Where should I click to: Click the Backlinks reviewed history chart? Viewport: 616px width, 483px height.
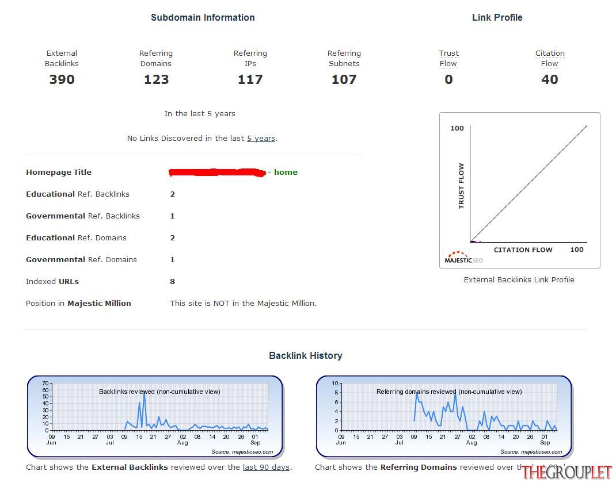(x=155, y=416)
